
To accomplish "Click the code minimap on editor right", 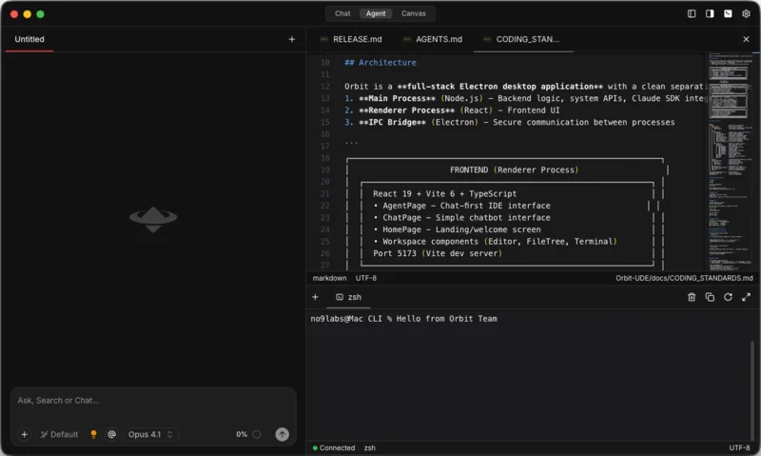I will point(728,161).
